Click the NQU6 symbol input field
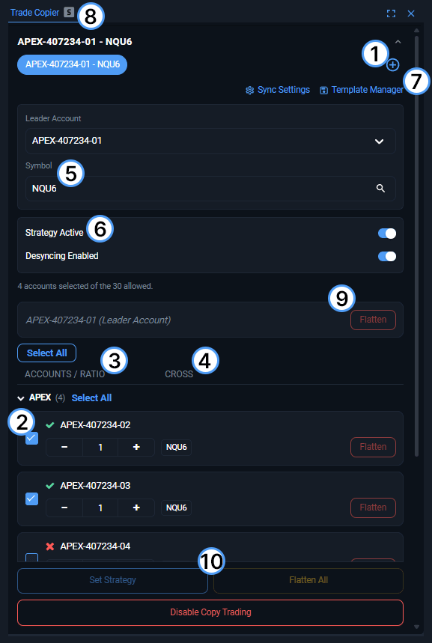This screenshot has height=643, width=432. [210, 189]
